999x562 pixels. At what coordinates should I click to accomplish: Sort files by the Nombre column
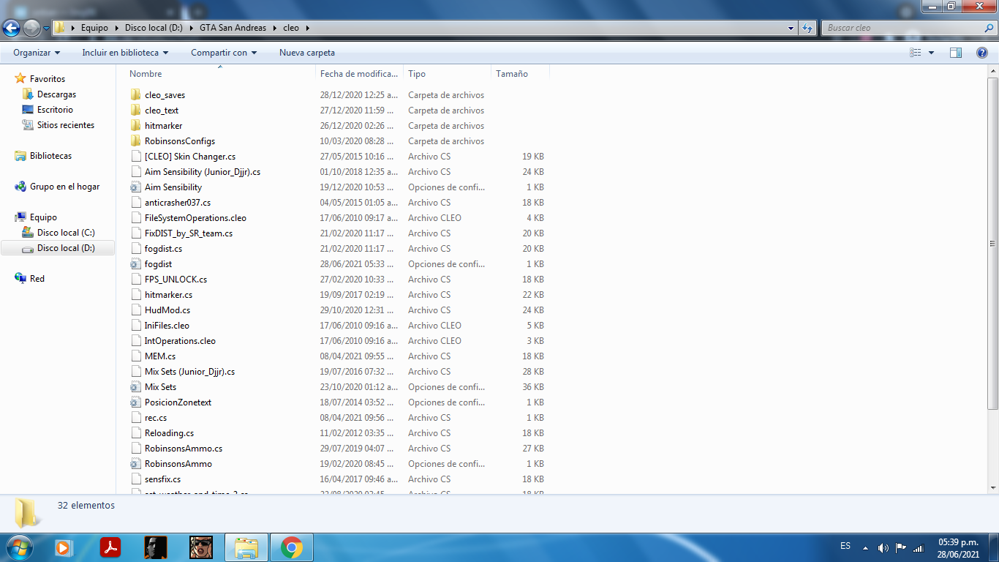146,74
